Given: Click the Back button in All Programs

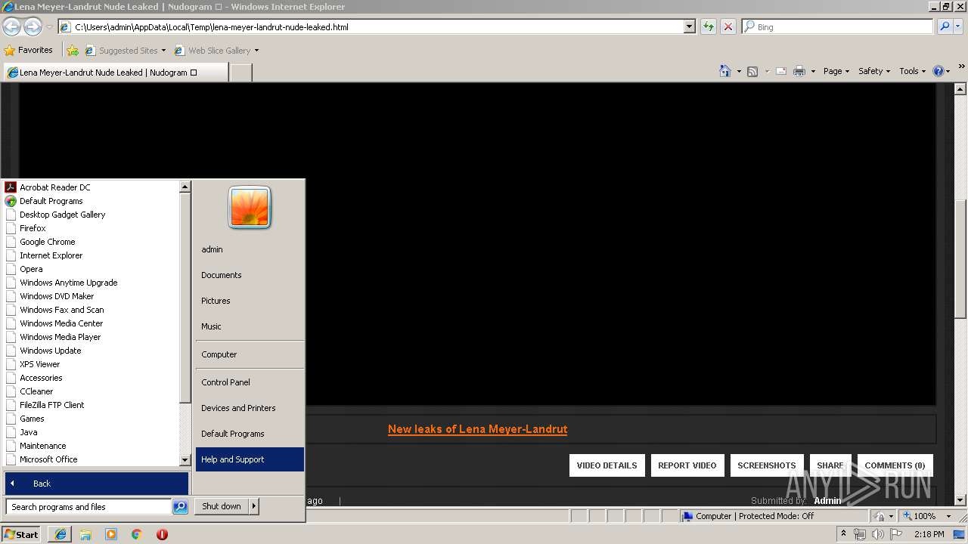Looking at the screenshot, I should point(96,484).
